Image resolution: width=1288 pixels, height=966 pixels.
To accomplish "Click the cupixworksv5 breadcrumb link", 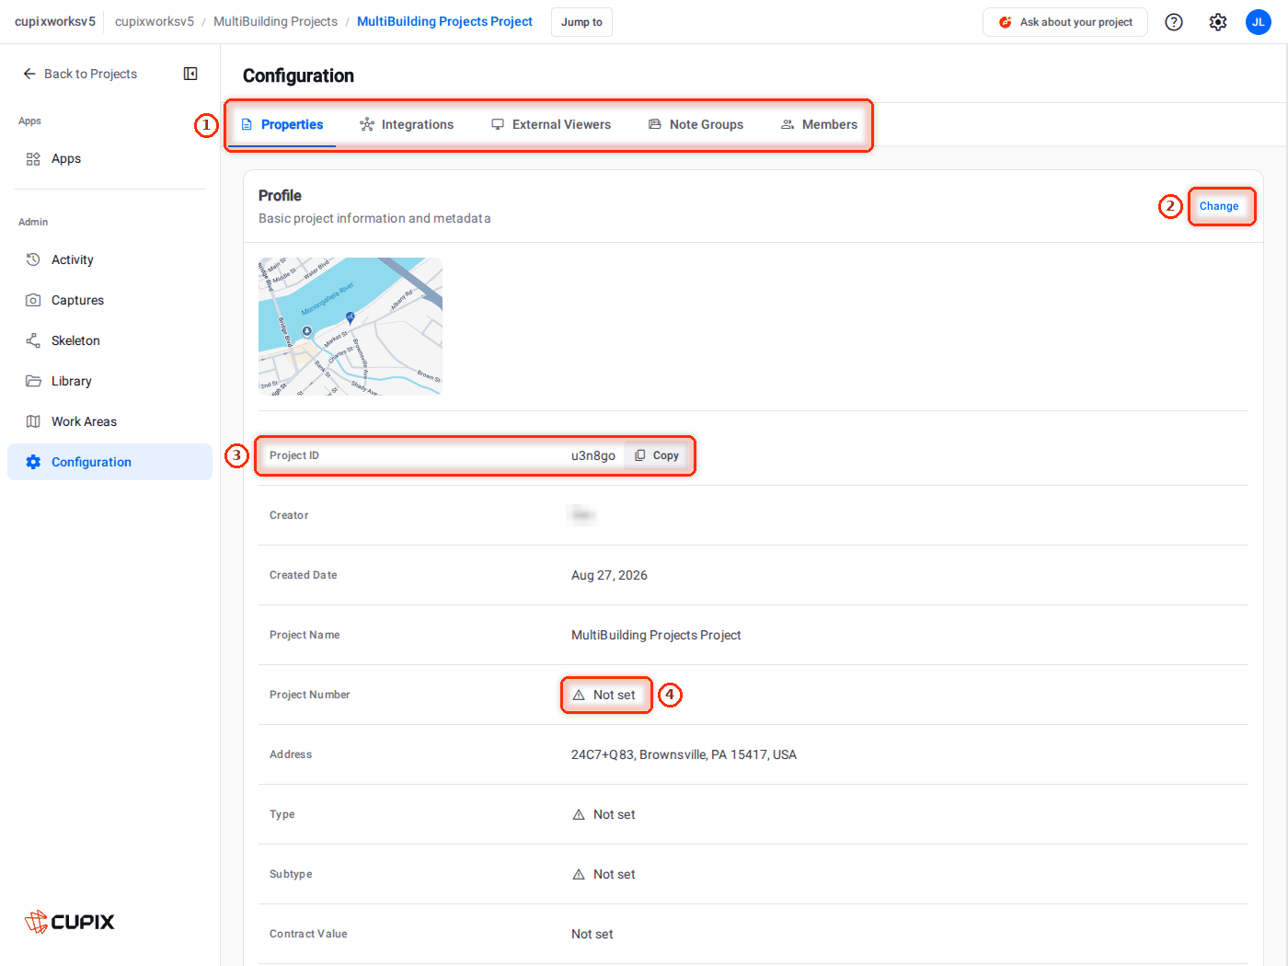I will pyautogui.click(x=155, y=21).
